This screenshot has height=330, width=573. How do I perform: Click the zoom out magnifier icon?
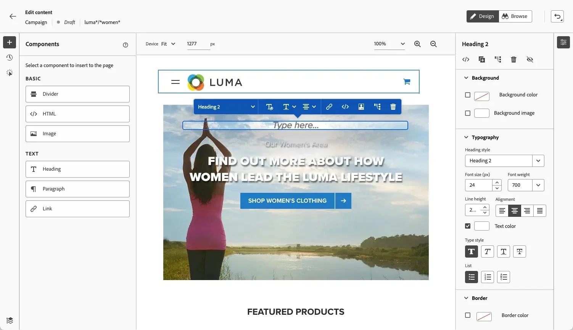(433, 44)
